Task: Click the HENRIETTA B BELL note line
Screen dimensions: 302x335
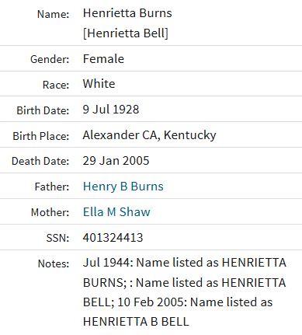Action: point(136,322)
